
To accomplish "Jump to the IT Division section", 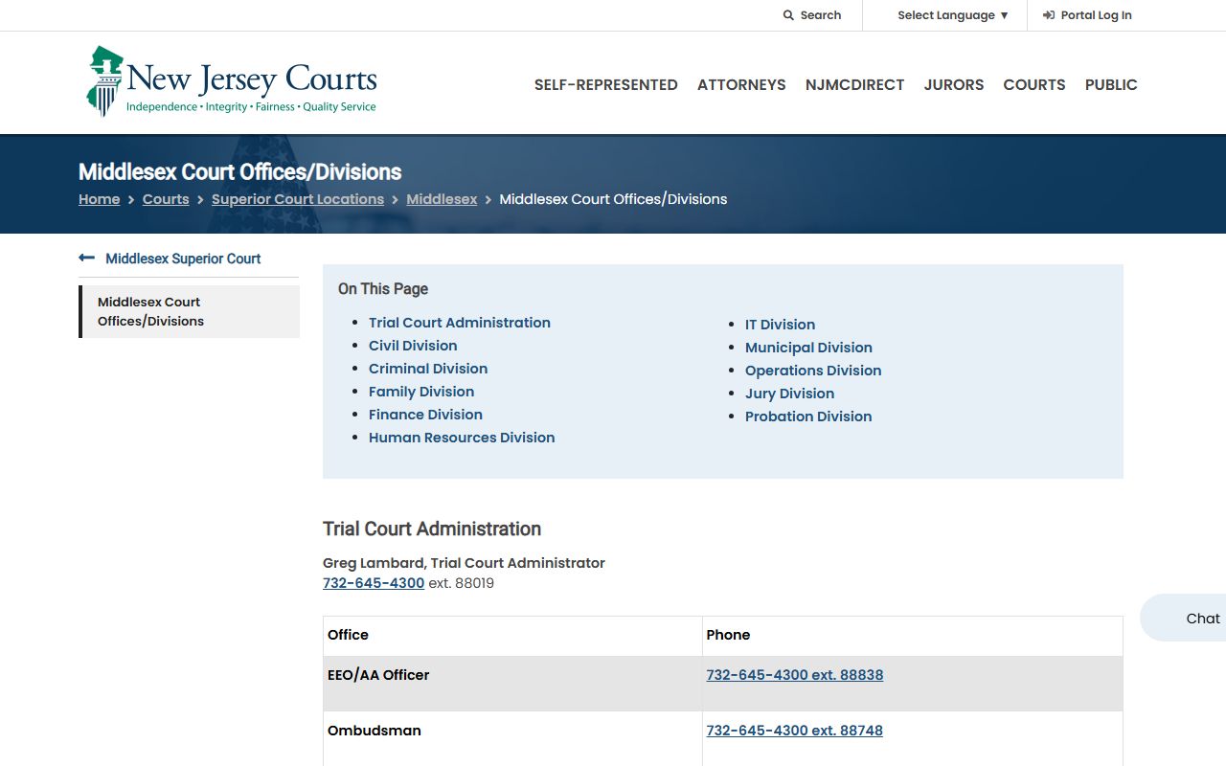I will click(781, 325).
